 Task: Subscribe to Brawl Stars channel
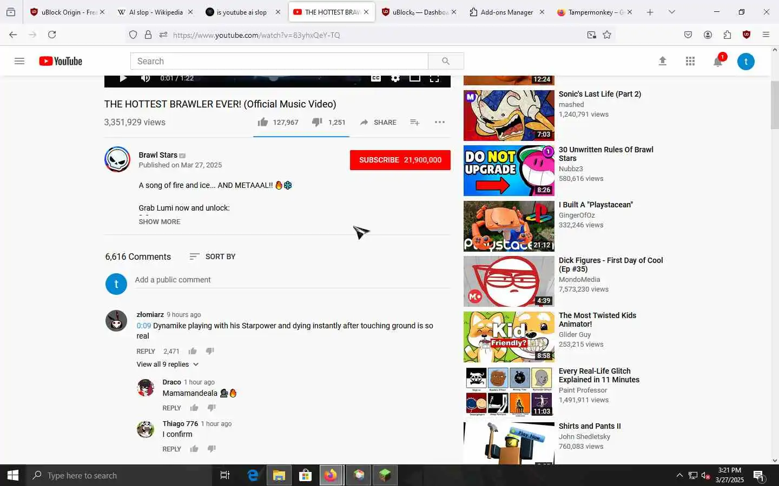pos(400,160)
